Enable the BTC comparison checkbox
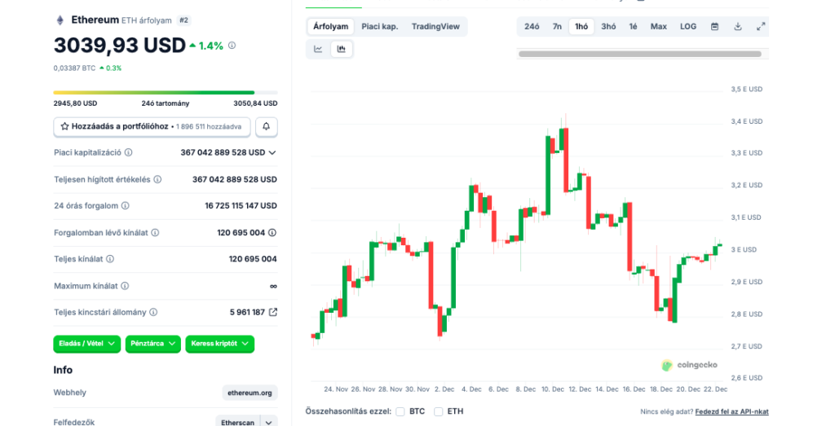 (400, 411)
